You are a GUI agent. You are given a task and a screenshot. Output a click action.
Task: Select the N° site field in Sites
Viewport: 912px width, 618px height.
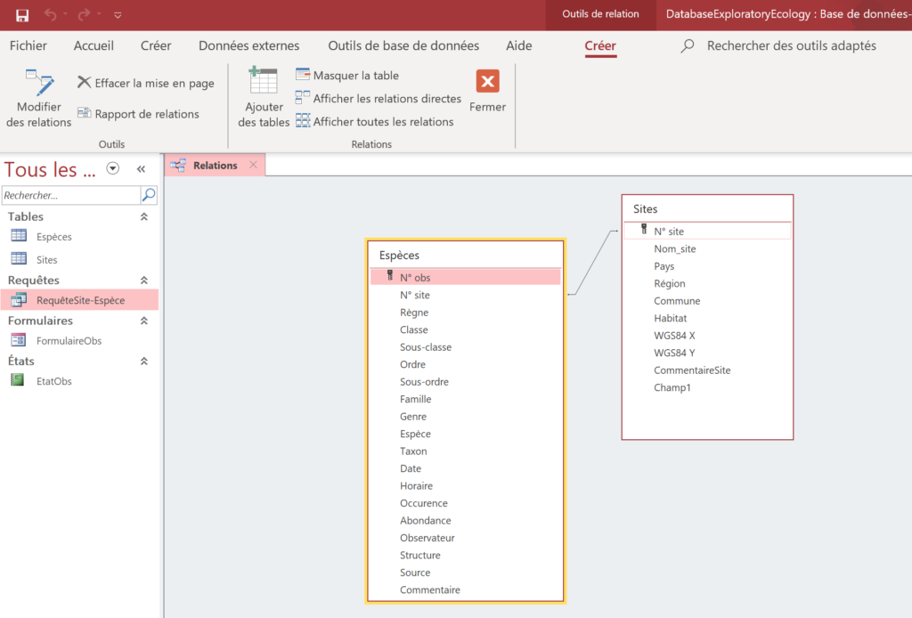tap(707, 231)
